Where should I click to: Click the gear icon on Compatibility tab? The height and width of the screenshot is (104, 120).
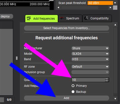[x=86, y=18]
